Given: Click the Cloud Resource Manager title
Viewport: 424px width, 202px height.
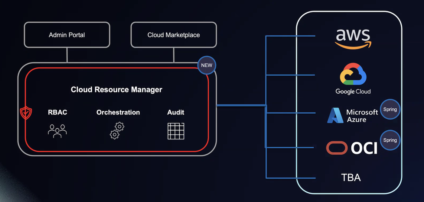Looking at the screenshot, I should pyautogui.click(x=116, y=90).
